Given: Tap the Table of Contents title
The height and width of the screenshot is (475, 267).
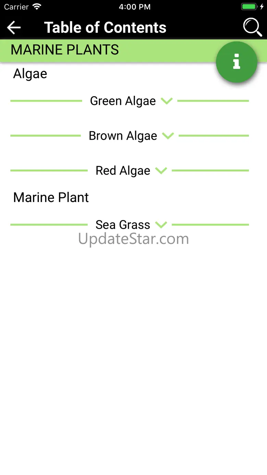Looking at the screenshot, I should click(x=105, y=27).
